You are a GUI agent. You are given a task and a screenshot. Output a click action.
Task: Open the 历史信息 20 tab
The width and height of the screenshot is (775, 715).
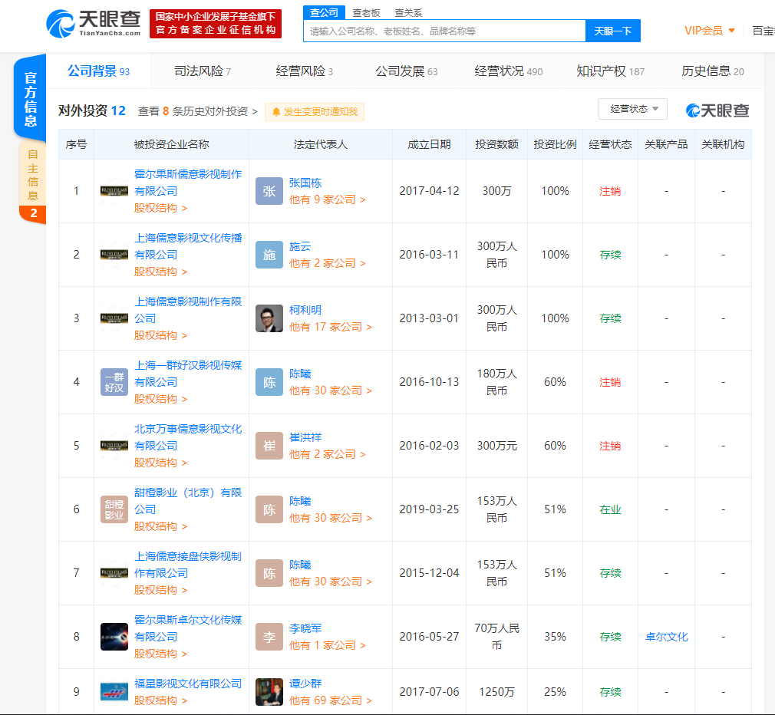pyautogui.click(x=712, y=71)
